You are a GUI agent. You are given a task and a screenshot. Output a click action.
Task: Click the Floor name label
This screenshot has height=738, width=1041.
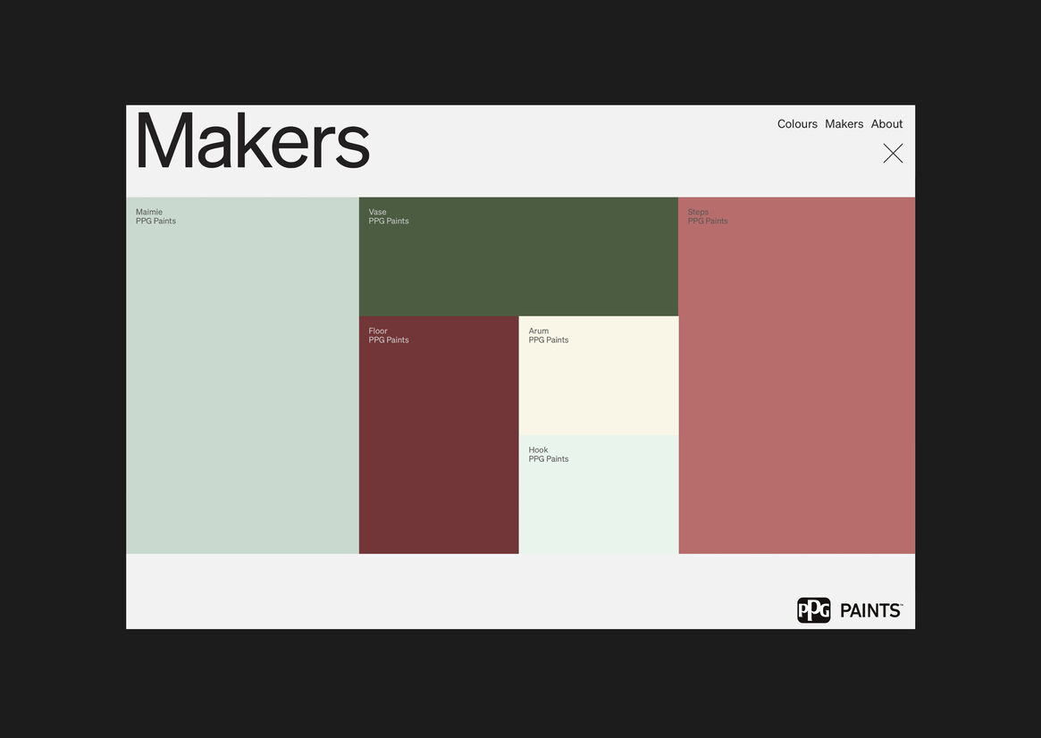[378, 331]
